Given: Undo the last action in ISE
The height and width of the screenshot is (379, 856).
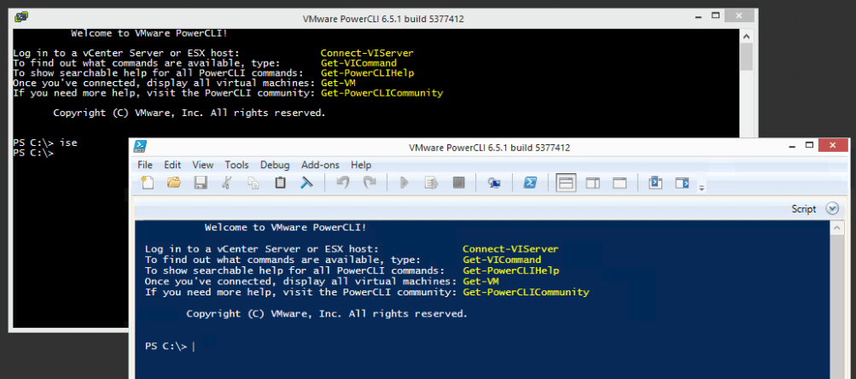Looking at the screenshot, I should pyautogui.click(x=343, y=183).
